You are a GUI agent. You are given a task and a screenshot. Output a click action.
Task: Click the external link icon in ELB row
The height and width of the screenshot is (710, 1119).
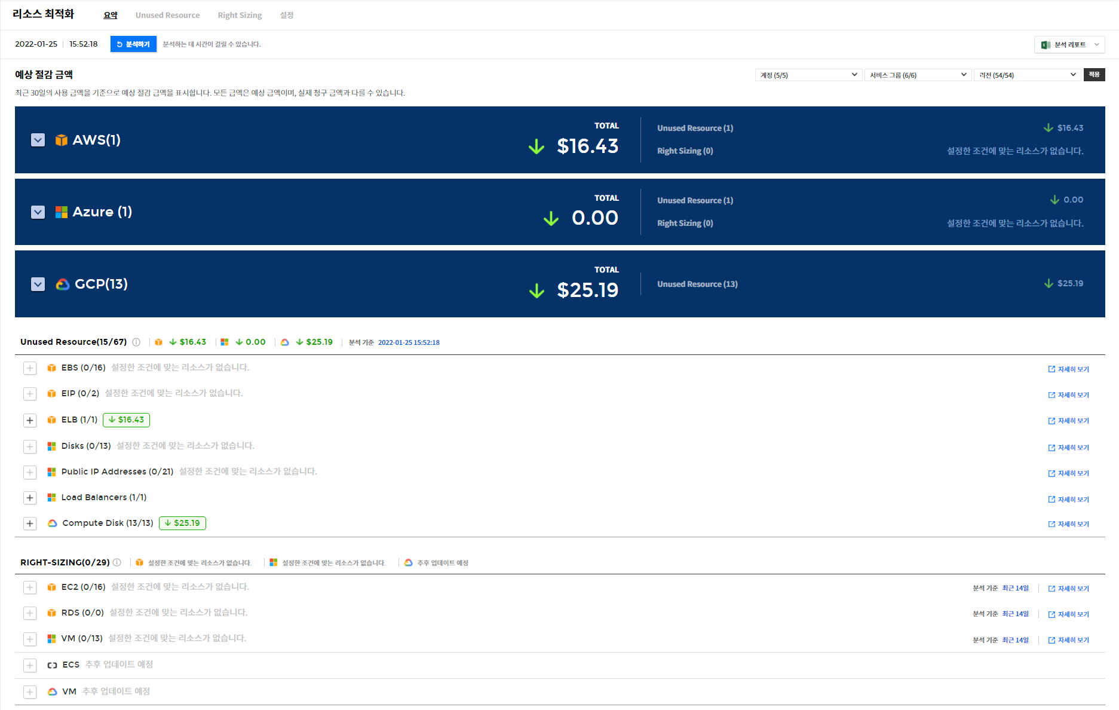[x=1051, y=421]
